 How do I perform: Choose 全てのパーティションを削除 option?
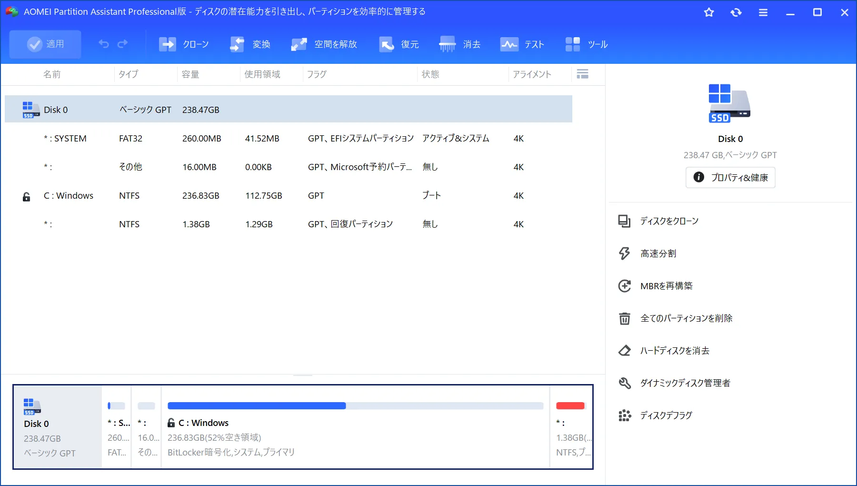(x=686, y=318)
